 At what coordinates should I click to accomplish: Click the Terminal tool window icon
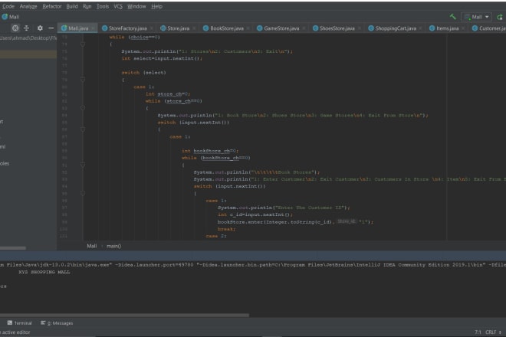10,322
